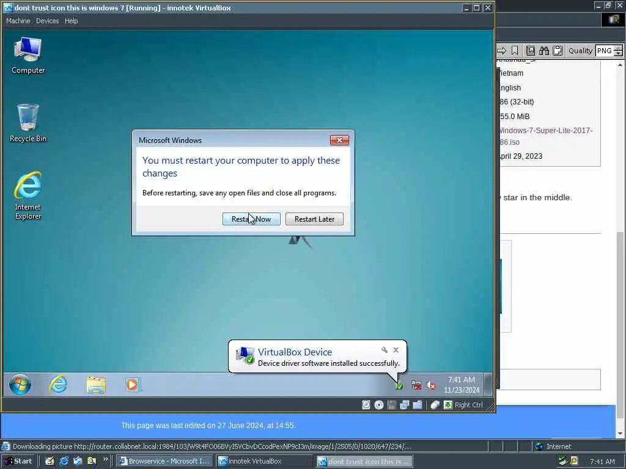Launch Windows Media Player from Windows 7 taskbar
Image resolution: width=626 pixels, height=469 pixels.
point(132,385)
